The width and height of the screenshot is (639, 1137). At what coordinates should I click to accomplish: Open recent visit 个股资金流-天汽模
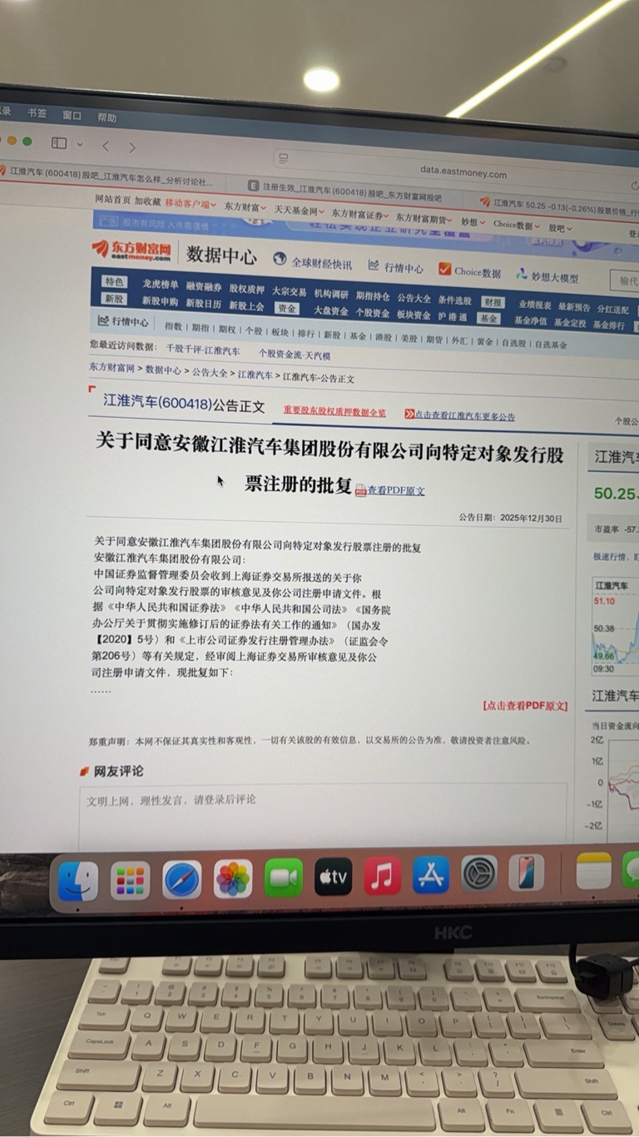(x=294, y=355)
